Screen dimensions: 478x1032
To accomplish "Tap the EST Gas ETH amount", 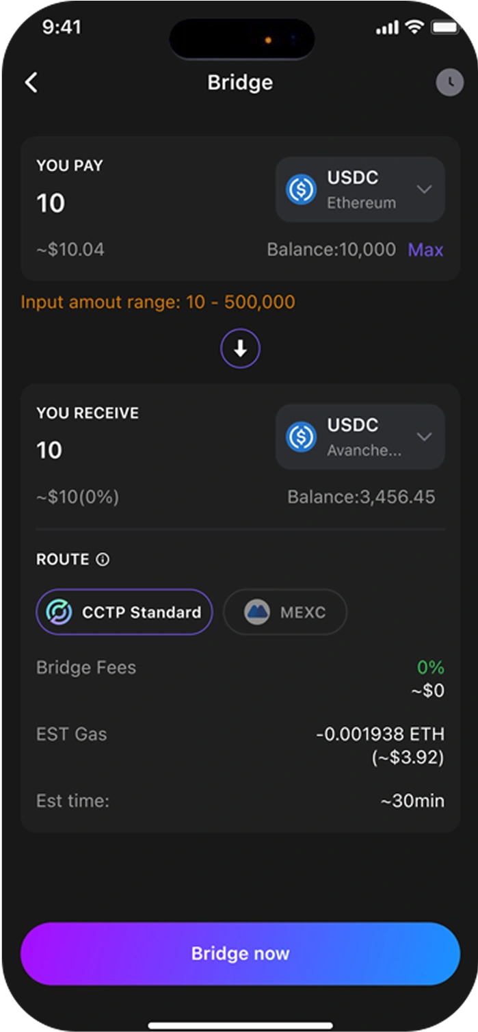I will point(380,734).
